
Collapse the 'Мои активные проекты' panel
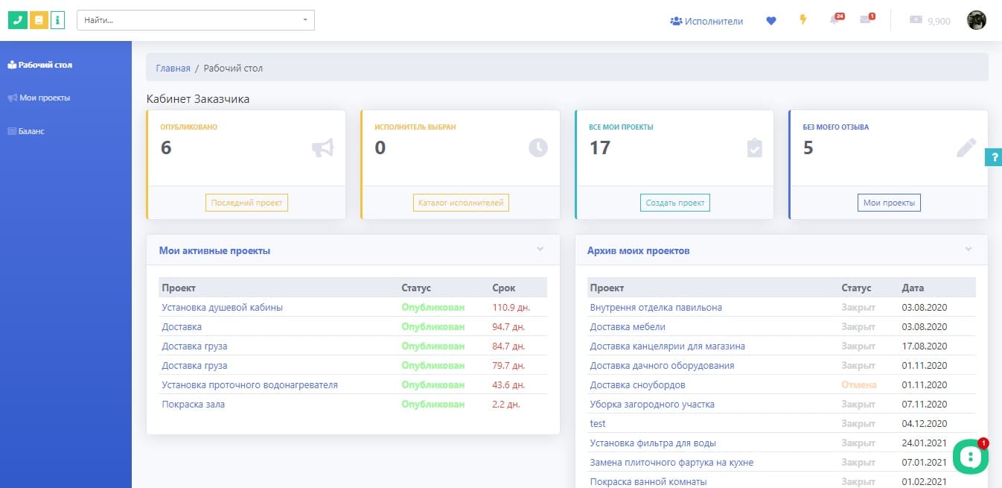(x=540, y=249)
